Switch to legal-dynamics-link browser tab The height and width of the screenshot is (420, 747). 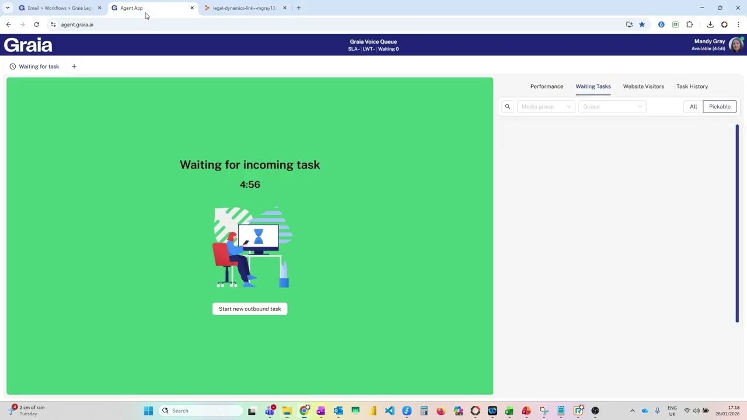[x=244, y=8]
